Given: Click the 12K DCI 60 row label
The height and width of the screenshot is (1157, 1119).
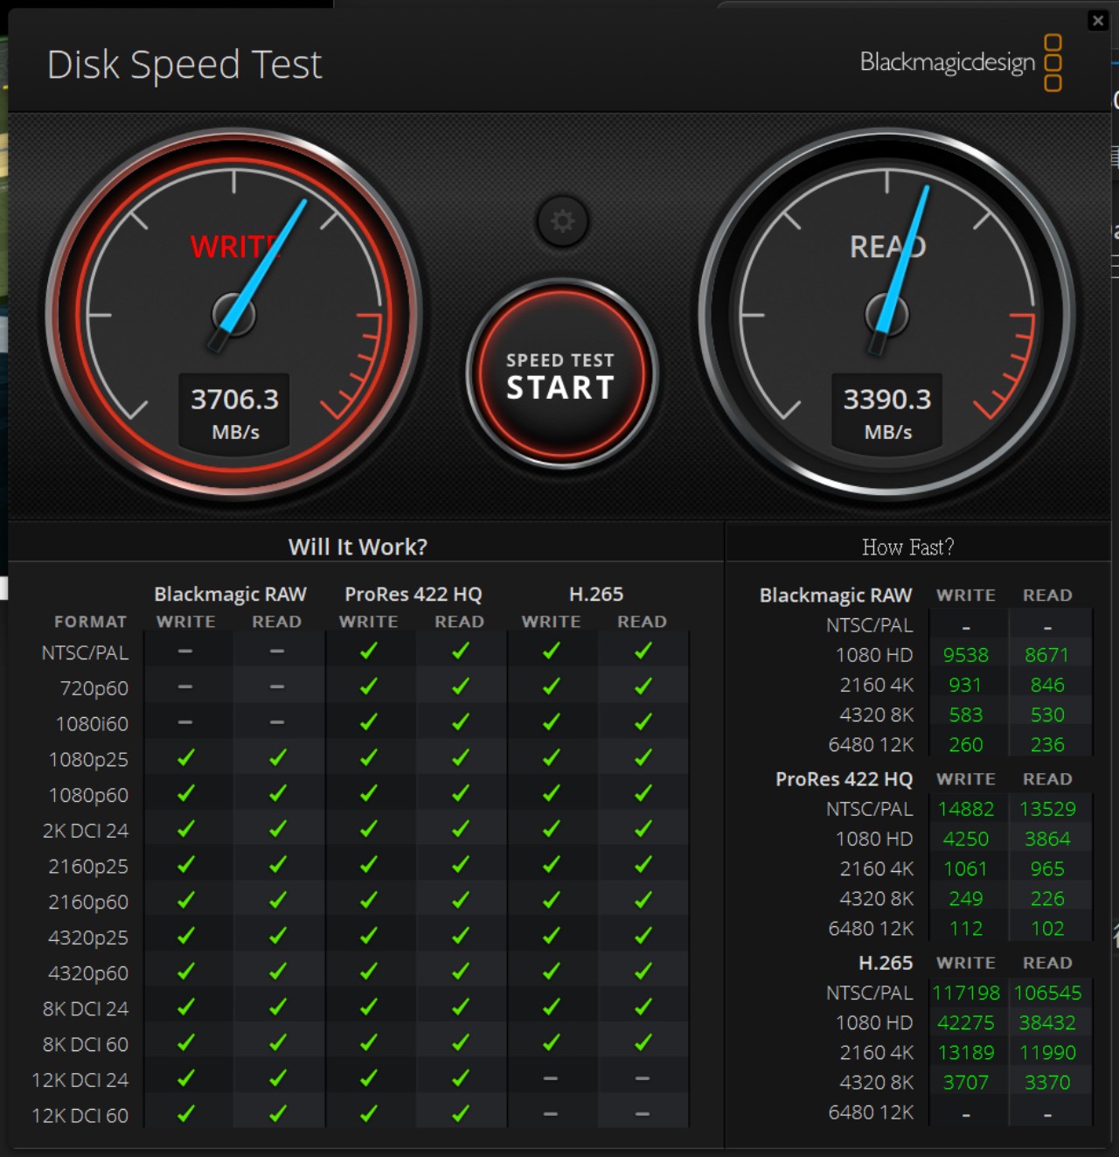Looking at the screenshot, I should pos(80,1116).
